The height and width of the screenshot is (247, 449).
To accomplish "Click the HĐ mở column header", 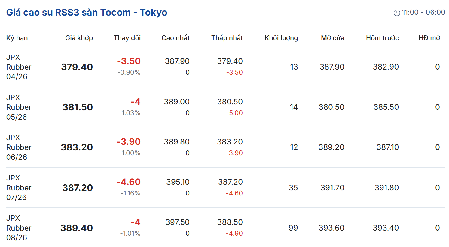I will click(429, 38).
